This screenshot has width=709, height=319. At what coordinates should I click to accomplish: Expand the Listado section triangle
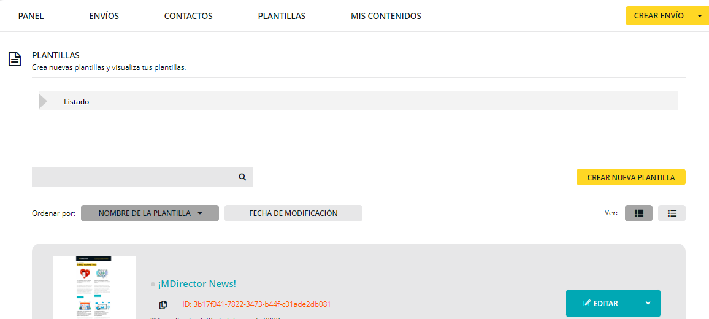[43, 101]
